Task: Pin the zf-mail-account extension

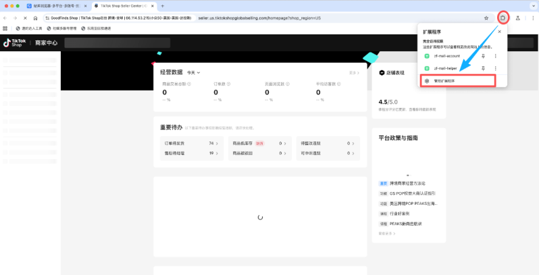Action: tap(483, 56)
